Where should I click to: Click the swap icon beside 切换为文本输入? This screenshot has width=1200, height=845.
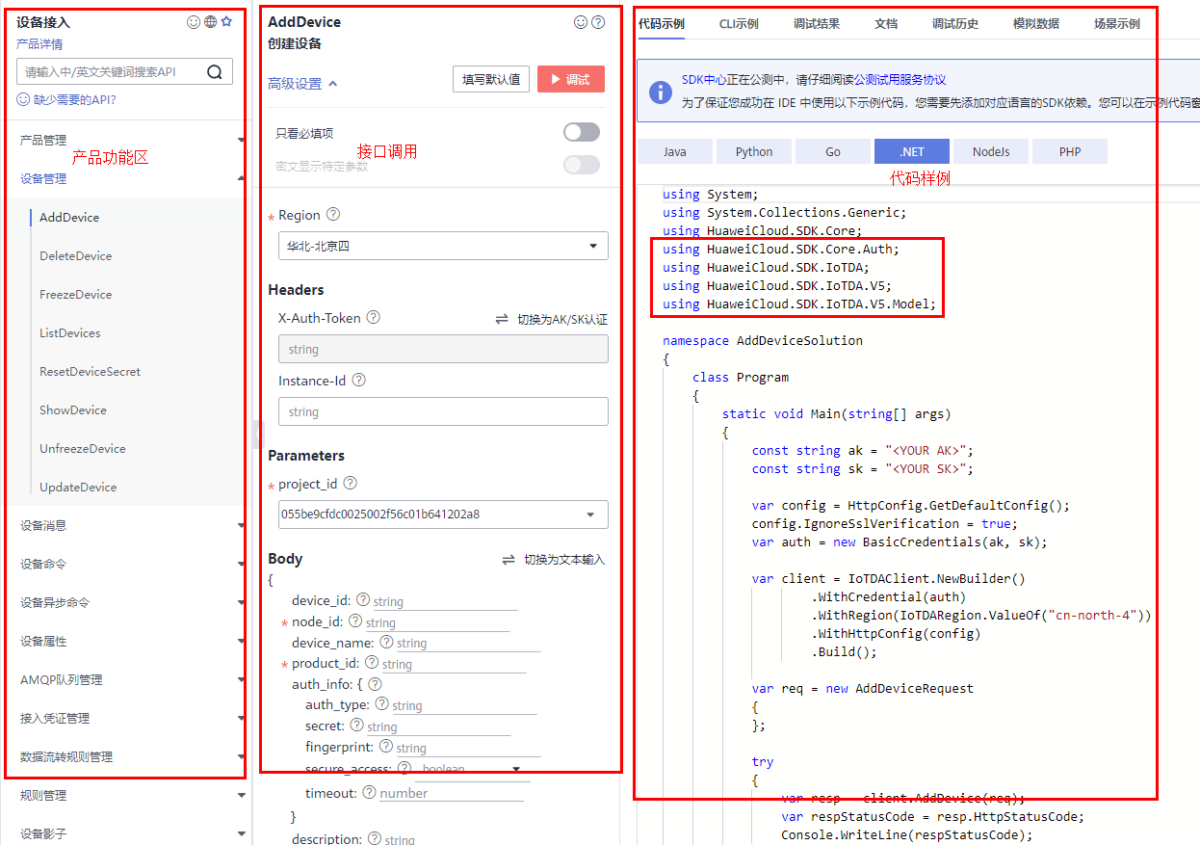tap(509, 560)
